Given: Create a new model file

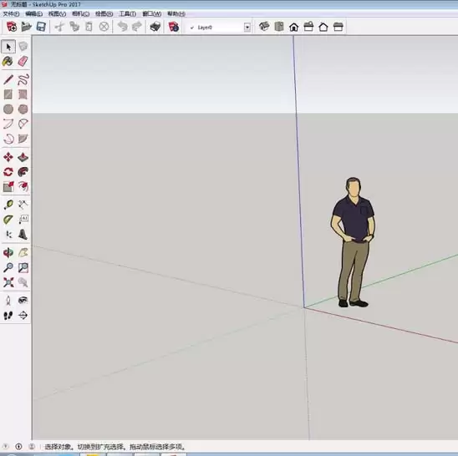Looking at the screenshot, I should [12, 27].
